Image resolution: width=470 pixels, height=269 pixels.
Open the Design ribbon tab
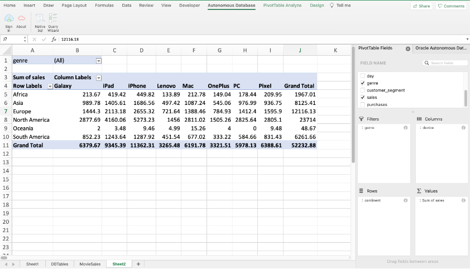click(317, 6)
